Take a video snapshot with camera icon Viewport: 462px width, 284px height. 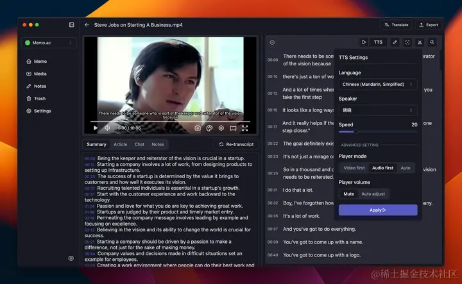198,128
